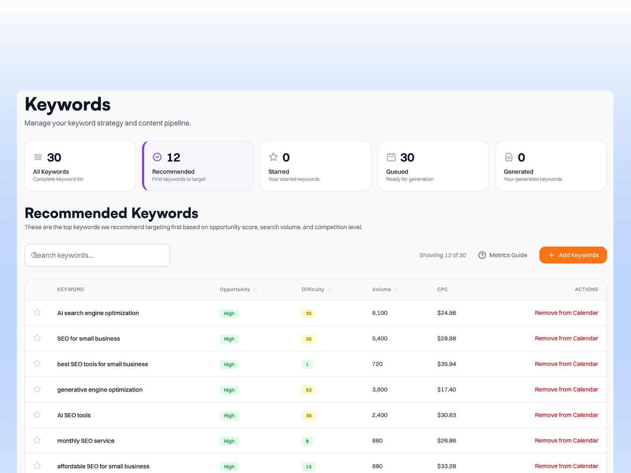
Task: Click the search magnifier icon
Action: [34, 255]
